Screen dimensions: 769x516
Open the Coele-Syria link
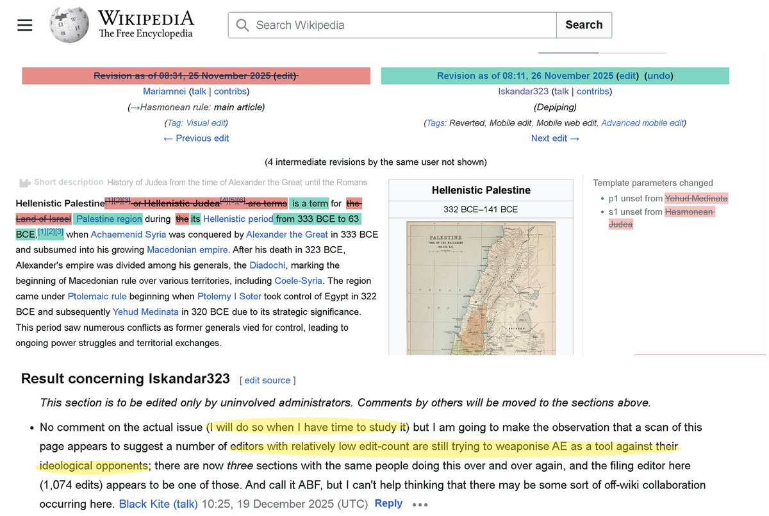tap(299, 281)
